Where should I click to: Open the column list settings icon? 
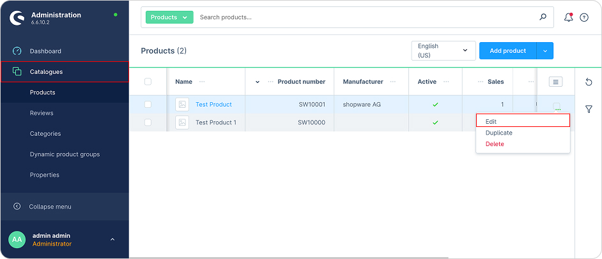point(555,82)
